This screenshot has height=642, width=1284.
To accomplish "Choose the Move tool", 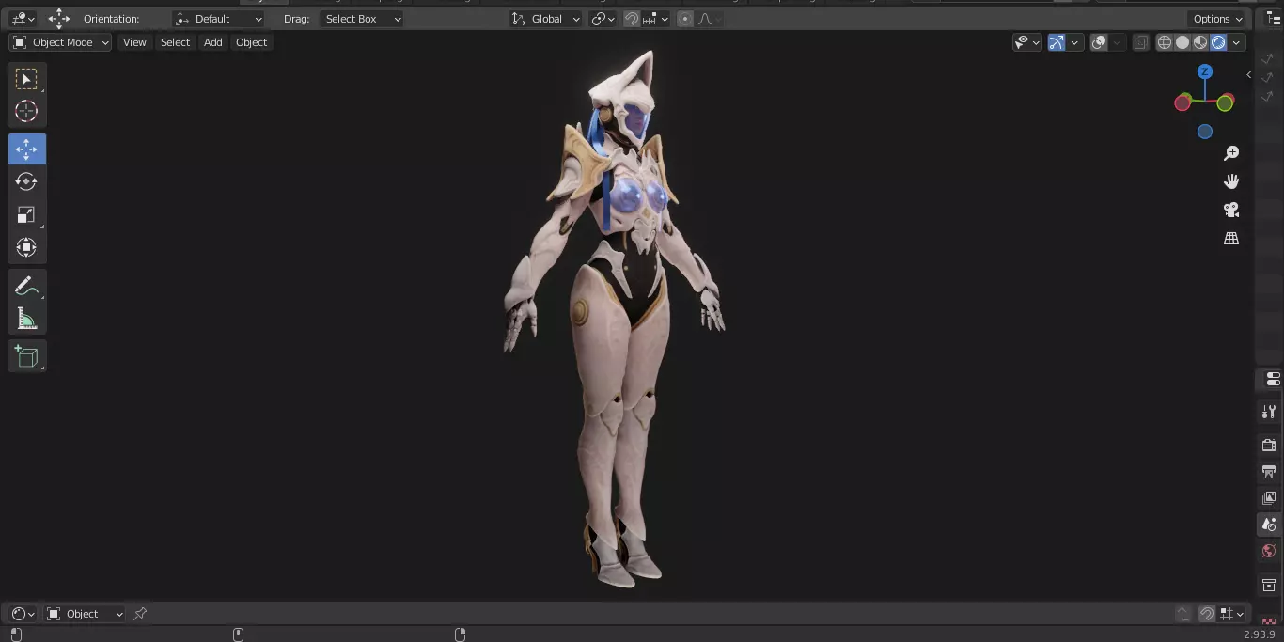I will 26,149.
